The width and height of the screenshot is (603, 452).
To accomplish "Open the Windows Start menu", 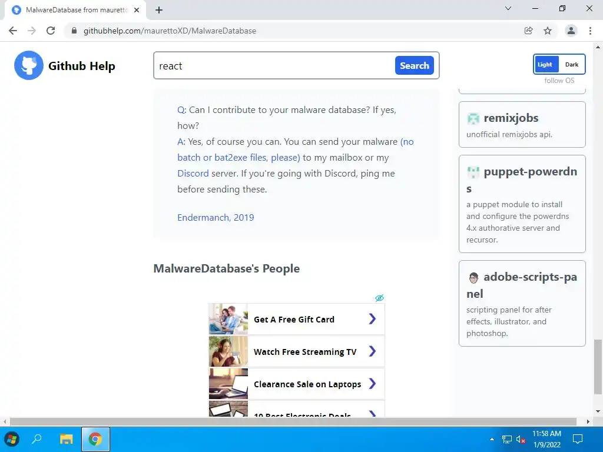I will click(12, 439).
